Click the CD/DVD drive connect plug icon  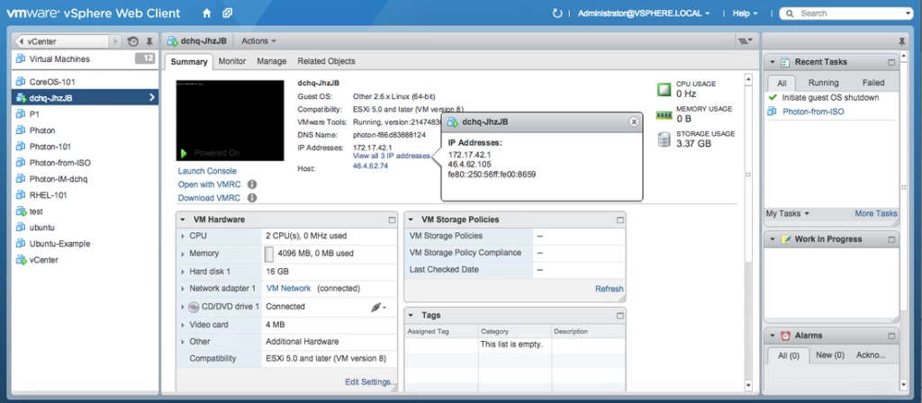point(378,307)
